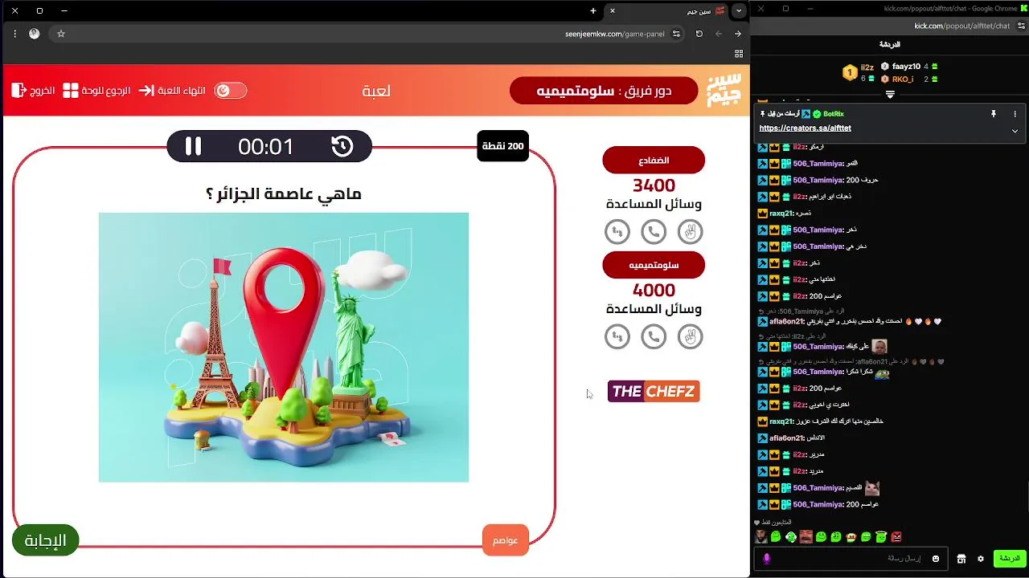Open Chrome profile avatar

coord(34,34)
